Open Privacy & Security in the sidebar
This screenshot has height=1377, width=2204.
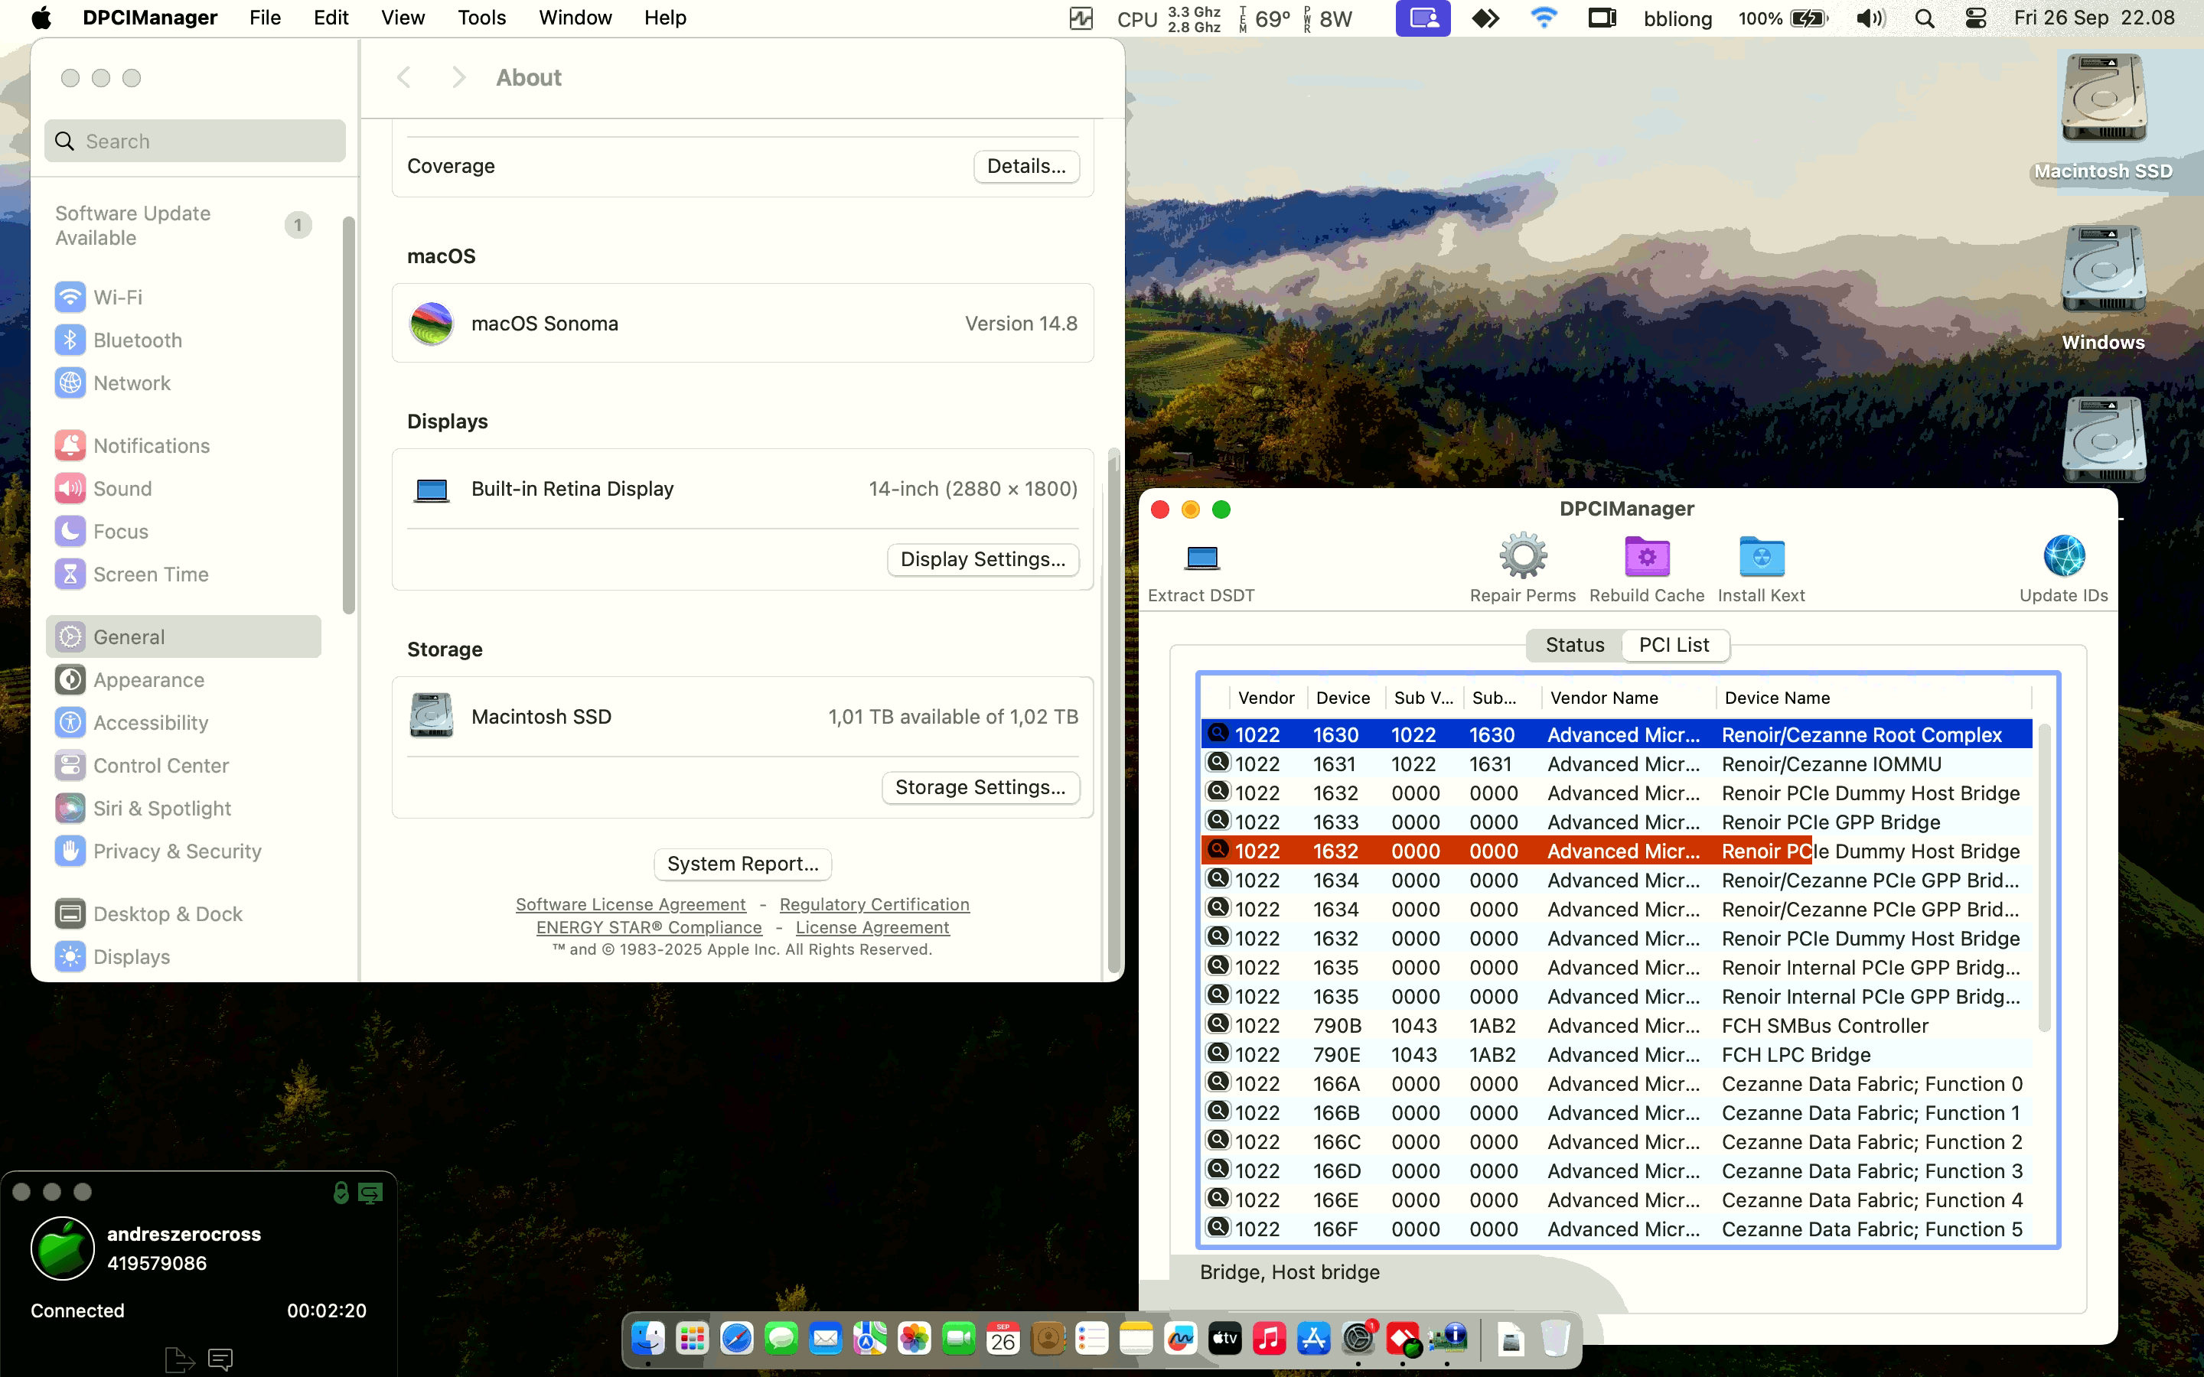(183, 851)
